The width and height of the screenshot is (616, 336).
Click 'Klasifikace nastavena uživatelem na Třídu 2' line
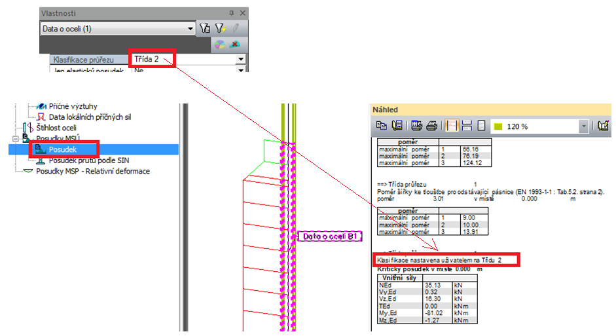(439, 260)
